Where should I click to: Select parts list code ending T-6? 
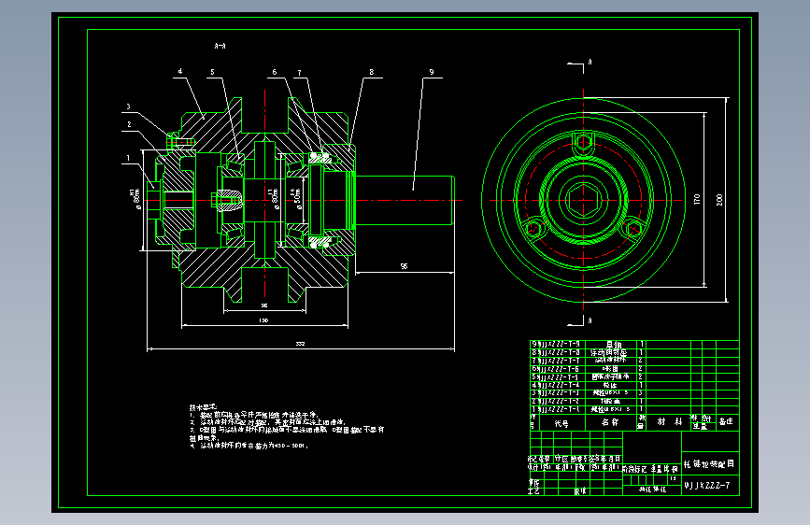(x=559, y=369)
